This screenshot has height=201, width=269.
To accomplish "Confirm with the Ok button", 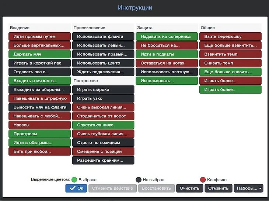I will pyautogui.click(x=76, y=188).
